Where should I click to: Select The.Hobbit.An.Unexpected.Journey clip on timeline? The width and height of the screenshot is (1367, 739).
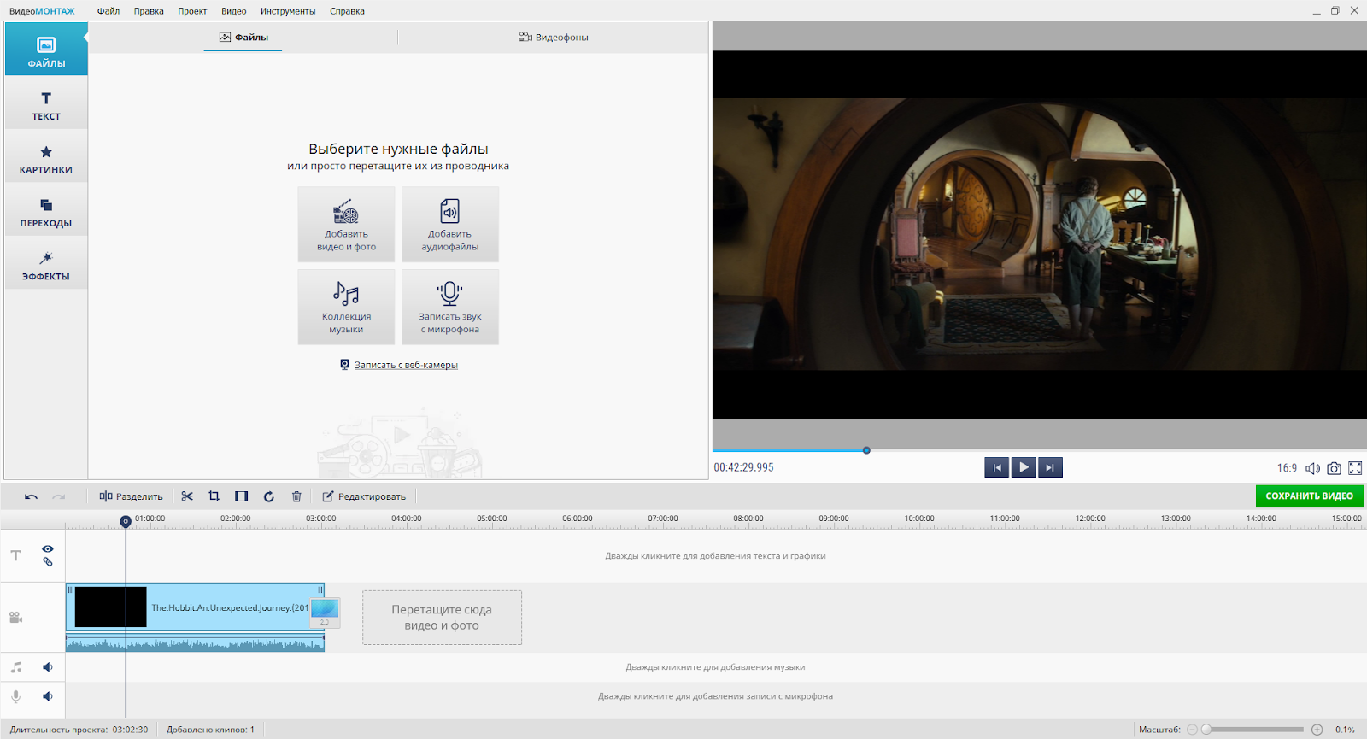pyautogui.click(x=196, y=607)
